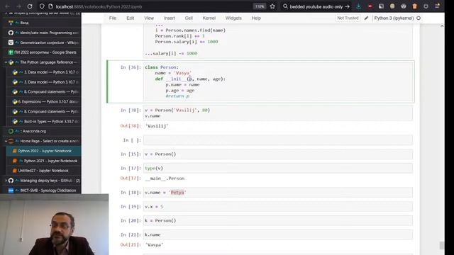Screen dimensions: 454x255
Task: Go forward with the browser forward arrow
Action: (x=18, y=6)
